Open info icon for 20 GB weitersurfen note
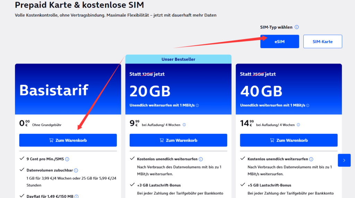Image resolution: width=355 pixels, height=198 pixels. pos(197,105)
